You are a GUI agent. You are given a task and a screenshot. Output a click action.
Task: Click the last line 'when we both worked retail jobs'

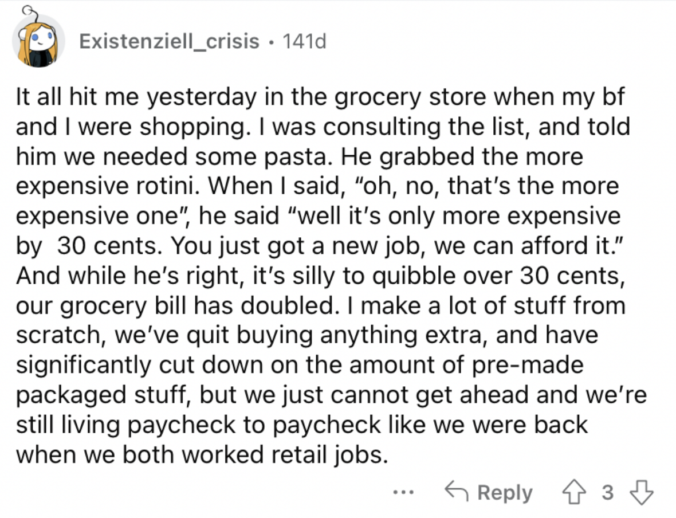[x=202, y=455]
